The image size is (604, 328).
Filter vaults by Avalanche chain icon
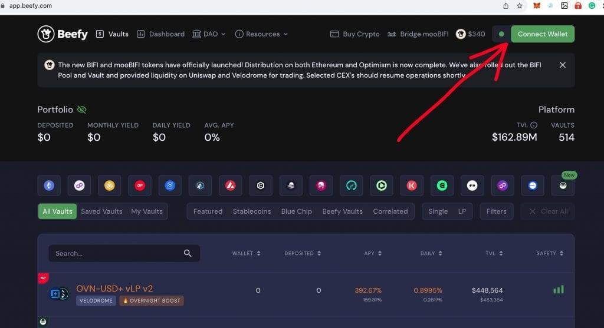pos(231,185)
